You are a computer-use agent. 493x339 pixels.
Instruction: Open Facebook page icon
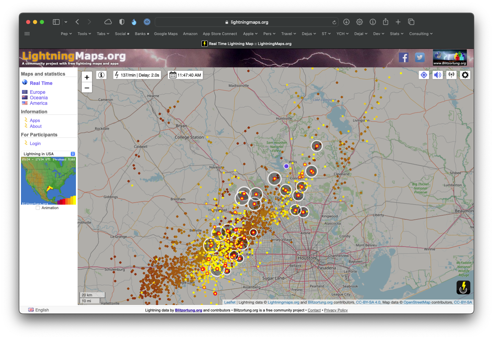tap(404, 57)
